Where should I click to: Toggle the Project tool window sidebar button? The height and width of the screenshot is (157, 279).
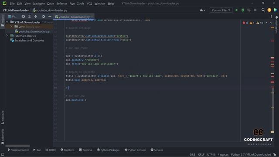click(3, 21)
